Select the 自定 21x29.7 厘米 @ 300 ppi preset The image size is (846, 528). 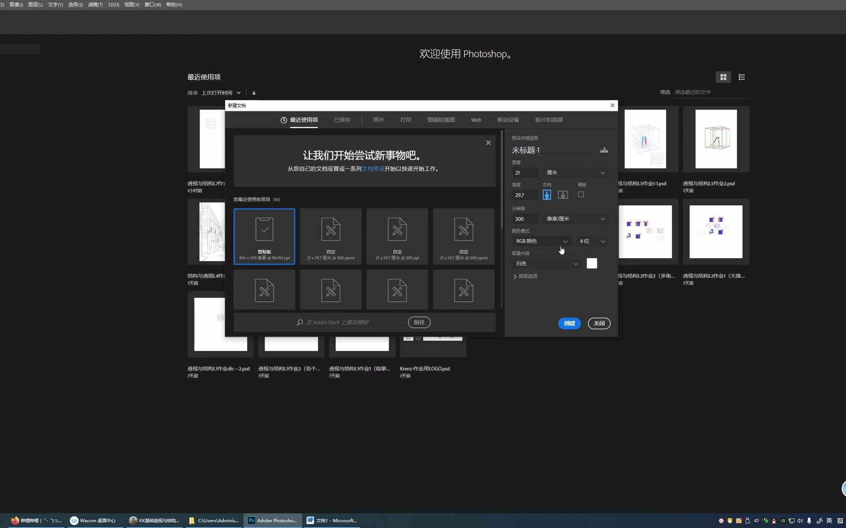coord(397,237)
